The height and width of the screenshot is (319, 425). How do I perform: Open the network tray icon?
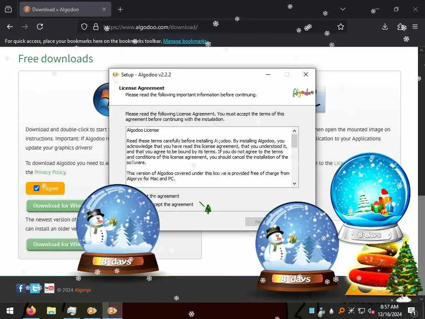[361, 311]
